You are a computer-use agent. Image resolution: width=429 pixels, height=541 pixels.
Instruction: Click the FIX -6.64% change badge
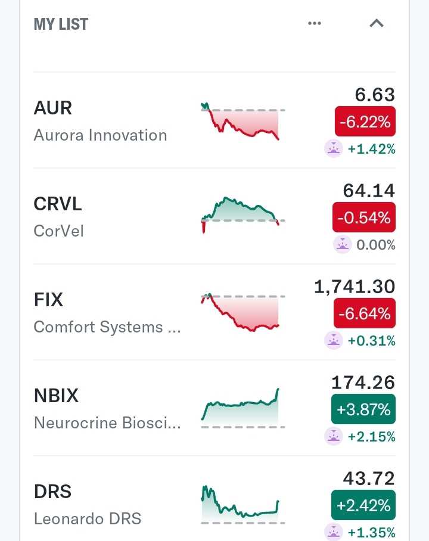(365, 313)
